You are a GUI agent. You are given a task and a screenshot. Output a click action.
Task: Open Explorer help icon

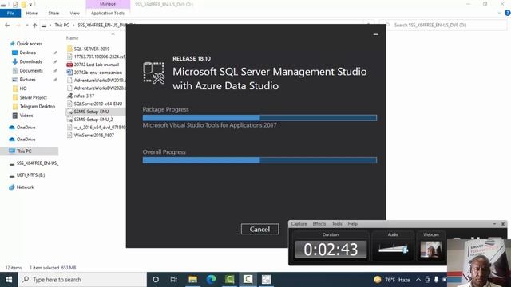click(507, 13)
